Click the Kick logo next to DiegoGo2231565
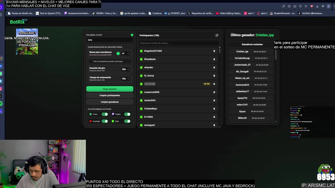The image size is (335, 188). click(x=141, y=51)
